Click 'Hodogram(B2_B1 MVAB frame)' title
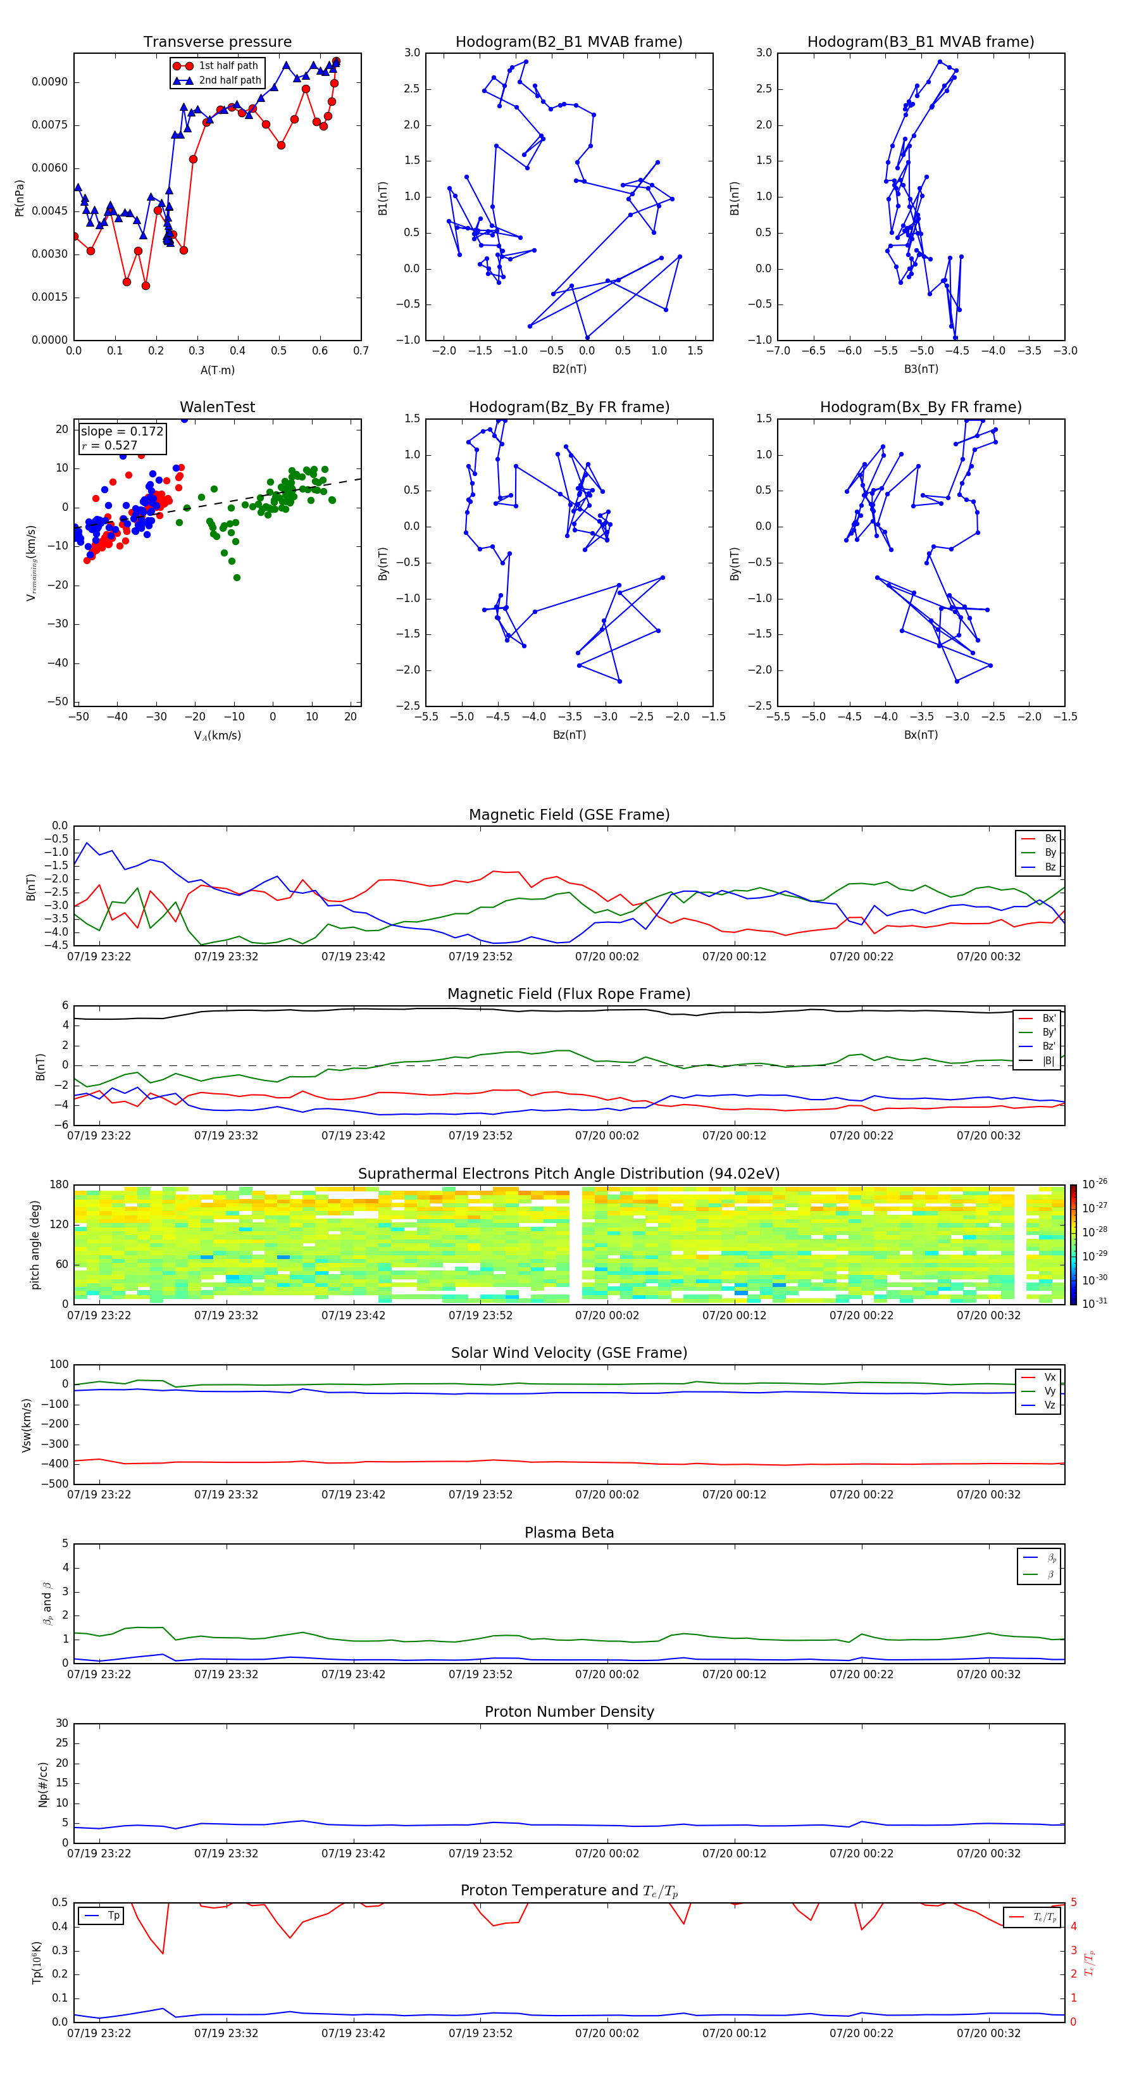The image size is (1139, 2089). [x=569, y=41]
